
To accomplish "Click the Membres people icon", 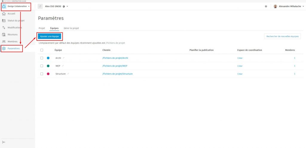I will click(x=4, y=42).
